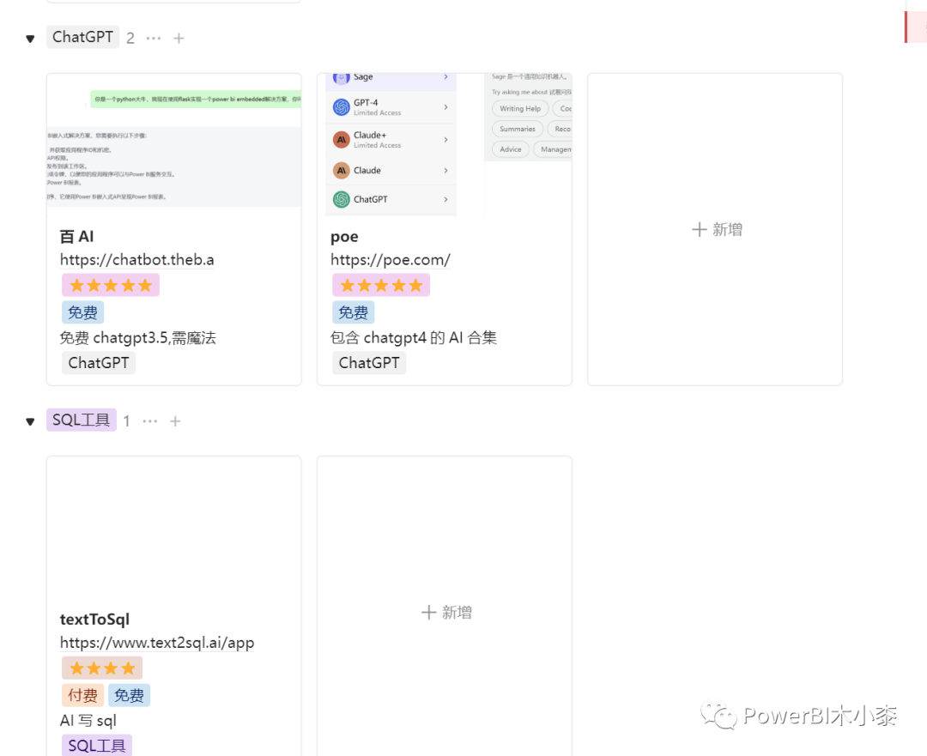Screen dimensions: 927x756
Task: Select description '免费 chatgpt3.5,需魔法'
Action: tap(137, 337)
